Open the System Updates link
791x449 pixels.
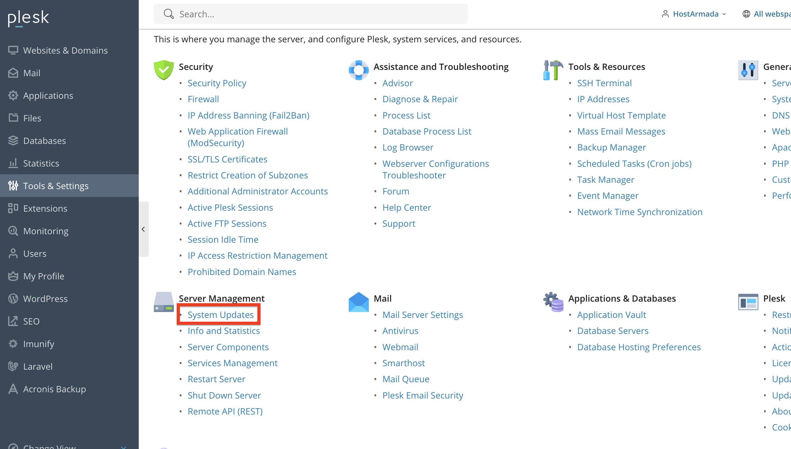(x=221, y=314)
